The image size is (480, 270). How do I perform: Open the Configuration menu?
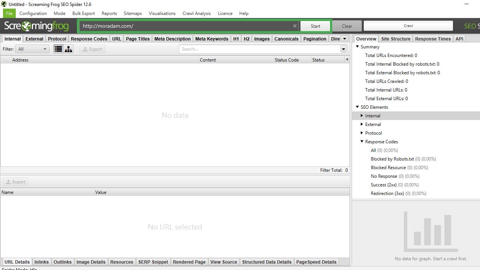(33, 13)
